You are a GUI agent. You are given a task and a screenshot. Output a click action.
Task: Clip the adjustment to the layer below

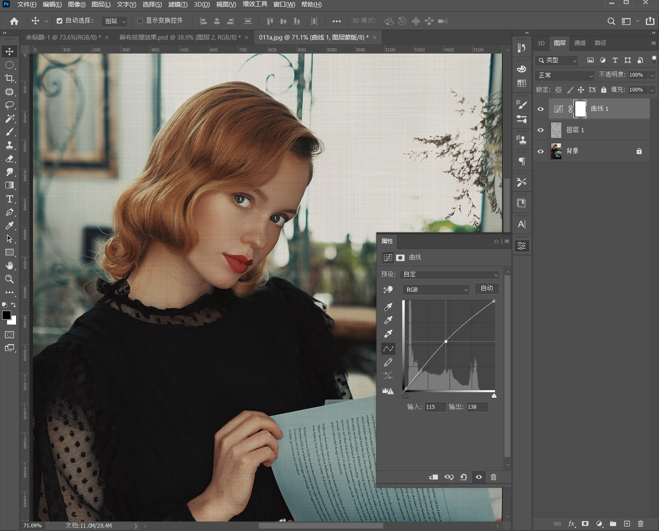click(434, 477)
